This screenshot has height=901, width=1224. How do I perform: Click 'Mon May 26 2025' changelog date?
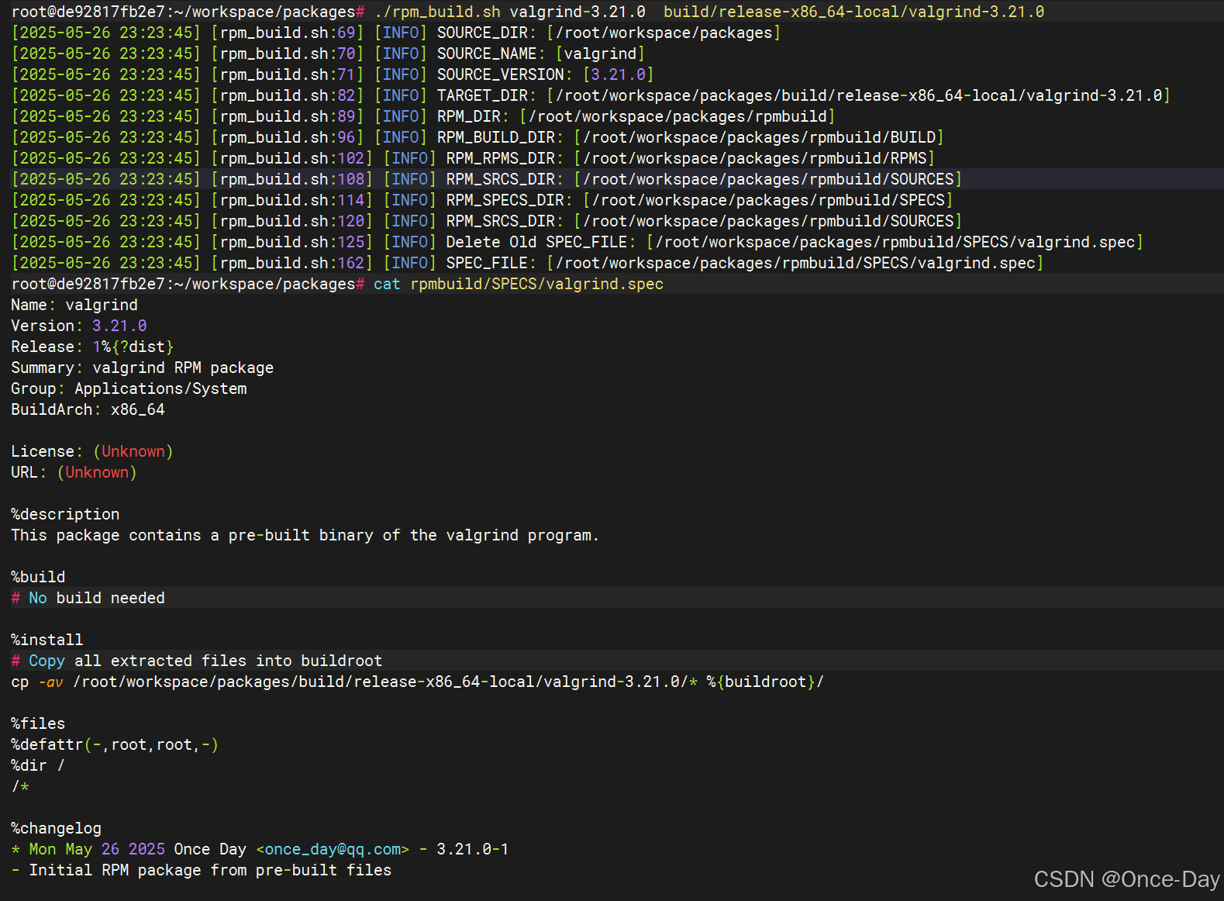97,849
